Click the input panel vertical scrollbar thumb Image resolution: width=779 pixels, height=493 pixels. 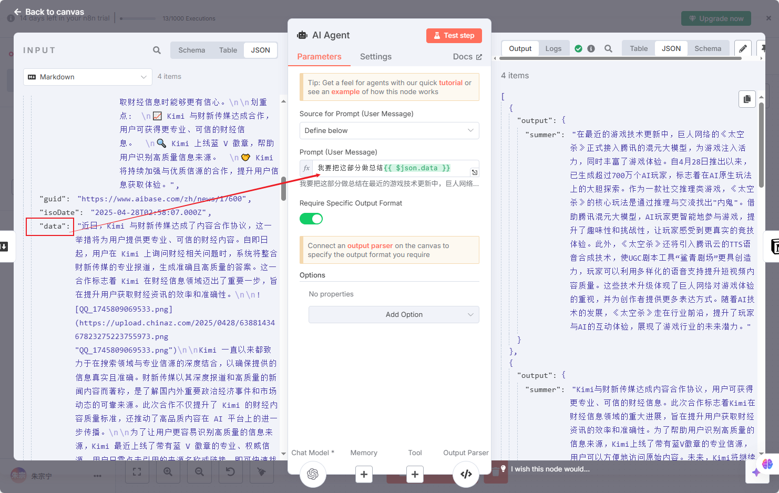pyautogui.click(x=283, y=188)
